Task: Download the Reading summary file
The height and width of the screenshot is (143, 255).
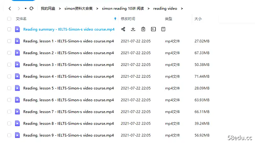Action: click(133, 29)
